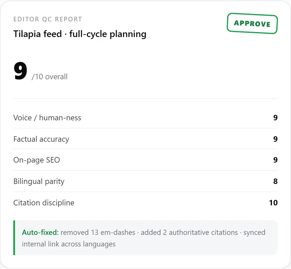This screenshot has width=291, height=269.
Task: Click the EDITOR QC REPORT header
Action: (x=48, y=19)
